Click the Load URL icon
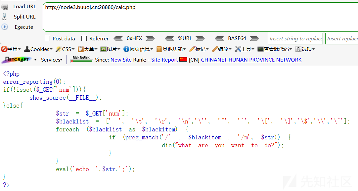 click(5, 7)
